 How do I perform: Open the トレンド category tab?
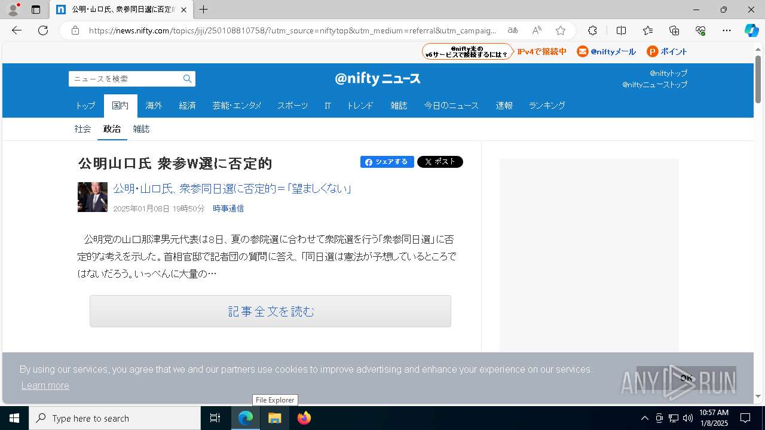(360, 106)
